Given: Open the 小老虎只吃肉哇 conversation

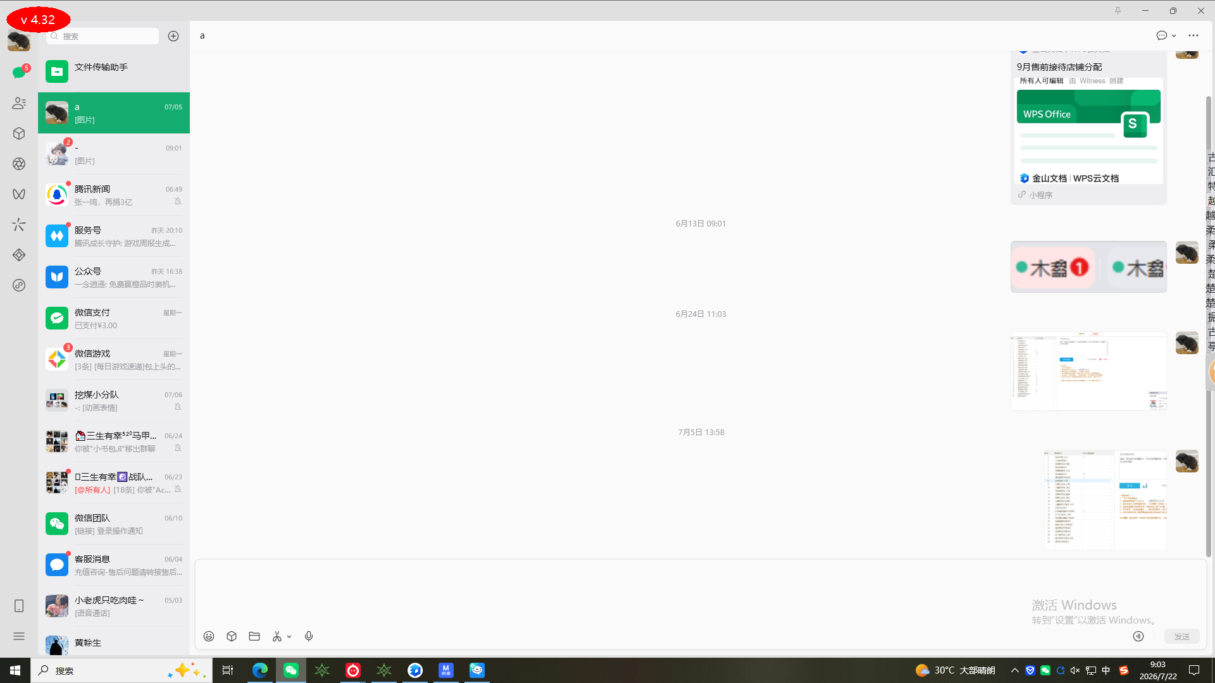Looking at the screenshot, I should point(114,606).
